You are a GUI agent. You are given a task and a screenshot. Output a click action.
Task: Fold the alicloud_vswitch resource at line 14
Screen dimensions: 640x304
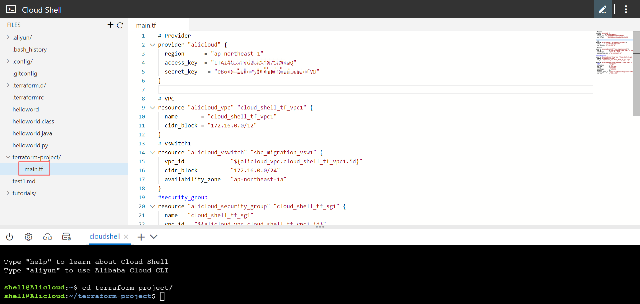152,153
